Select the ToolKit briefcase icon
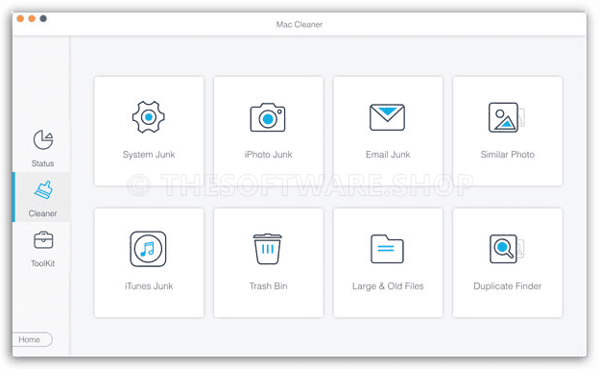The image size is (599, 369). 43,240
